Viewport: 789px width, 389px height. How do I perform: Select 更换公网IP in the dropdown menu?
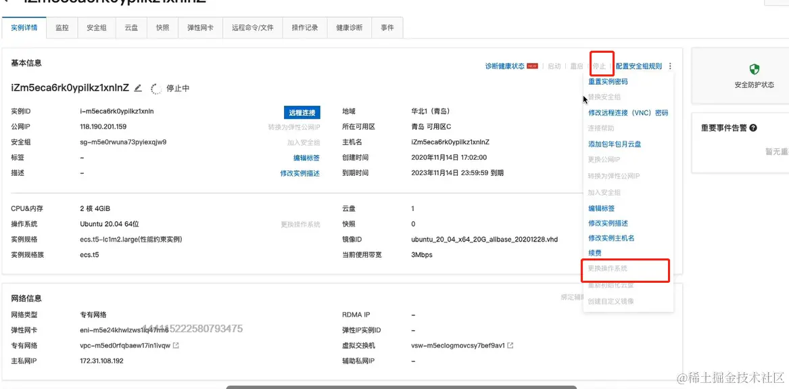pyautogui.click(x=604, y=160)
